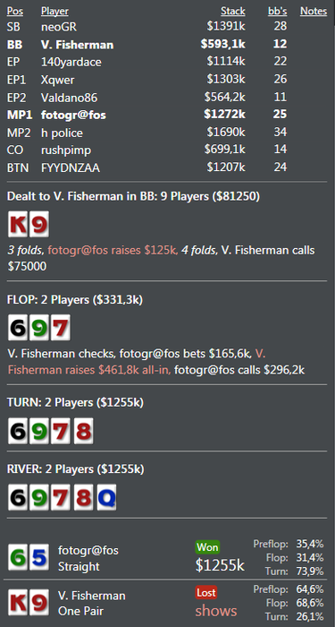Click the red K hole card
335x627 pixels.
tap(19, 224)
